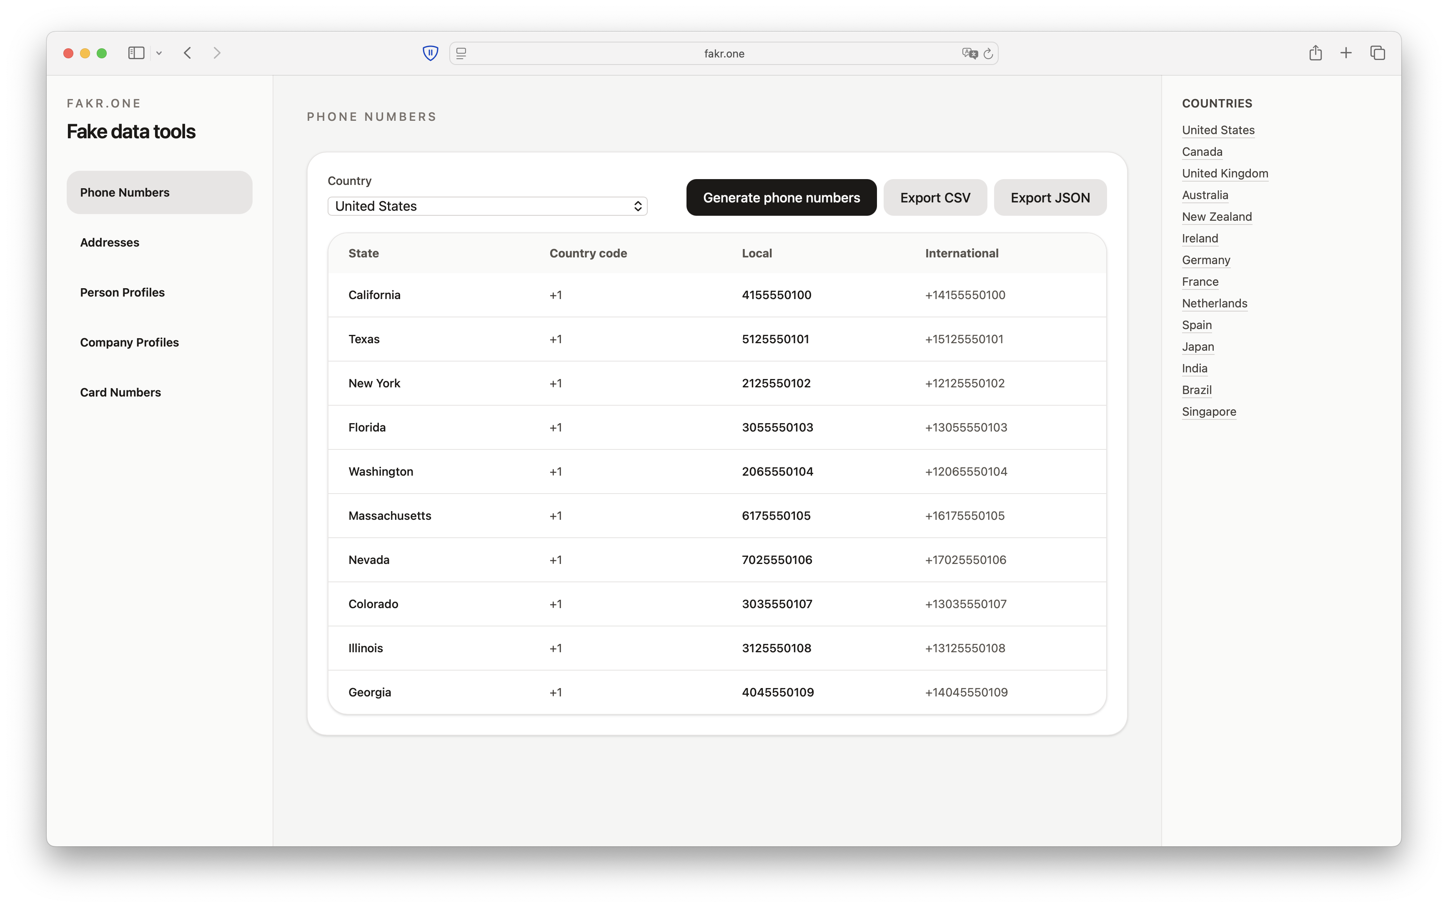Open the Country select dropdown
The height and width of the screenshot is (908, 1448).
[x=487, y=206]
